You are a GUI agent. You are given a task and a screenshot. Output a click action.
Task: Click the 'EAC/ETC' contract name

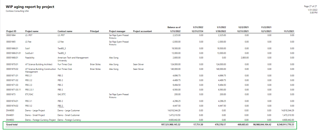click(x=62, y=94)
